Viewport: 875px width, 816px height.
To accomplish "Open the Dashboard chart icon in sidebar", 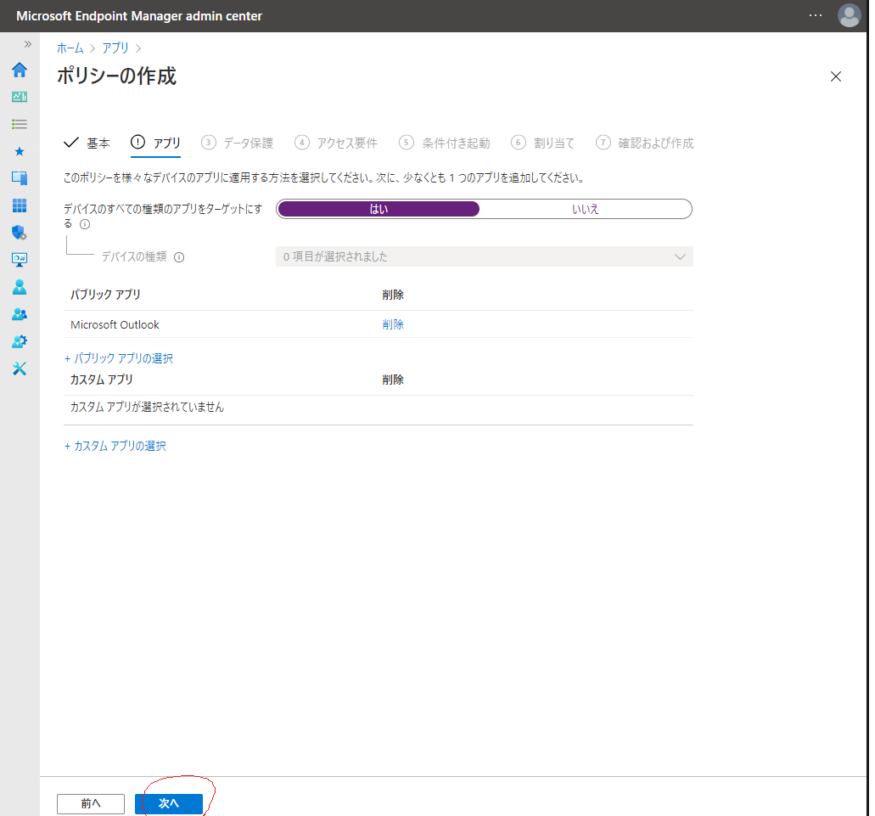I will pos(20,97).
